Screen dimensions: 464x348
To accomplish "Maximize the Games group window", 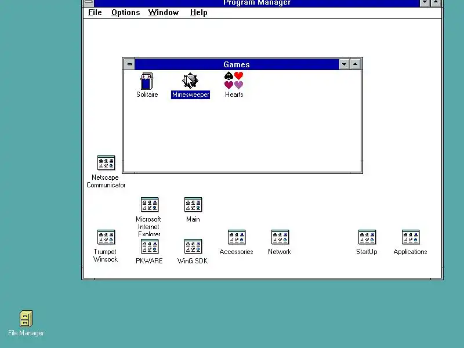I will click(x=355, y=64).
